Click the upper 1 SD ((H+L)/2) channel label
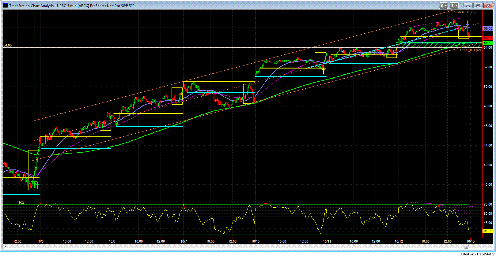The image size is (496, 256). point(465,12)
